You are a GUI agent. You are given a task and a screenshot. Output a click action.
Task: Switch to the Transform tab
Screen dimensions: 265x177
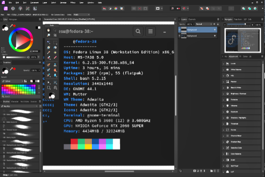point(238,19)
